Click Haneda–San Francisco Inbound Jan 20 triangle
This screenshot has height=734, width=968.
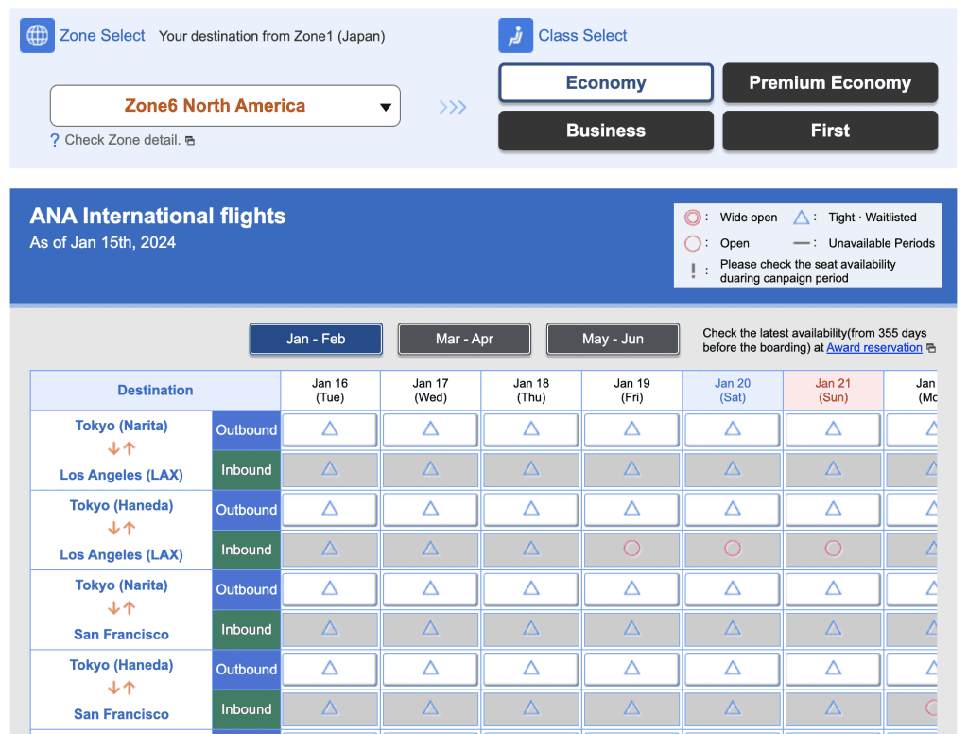coord(733,708)
